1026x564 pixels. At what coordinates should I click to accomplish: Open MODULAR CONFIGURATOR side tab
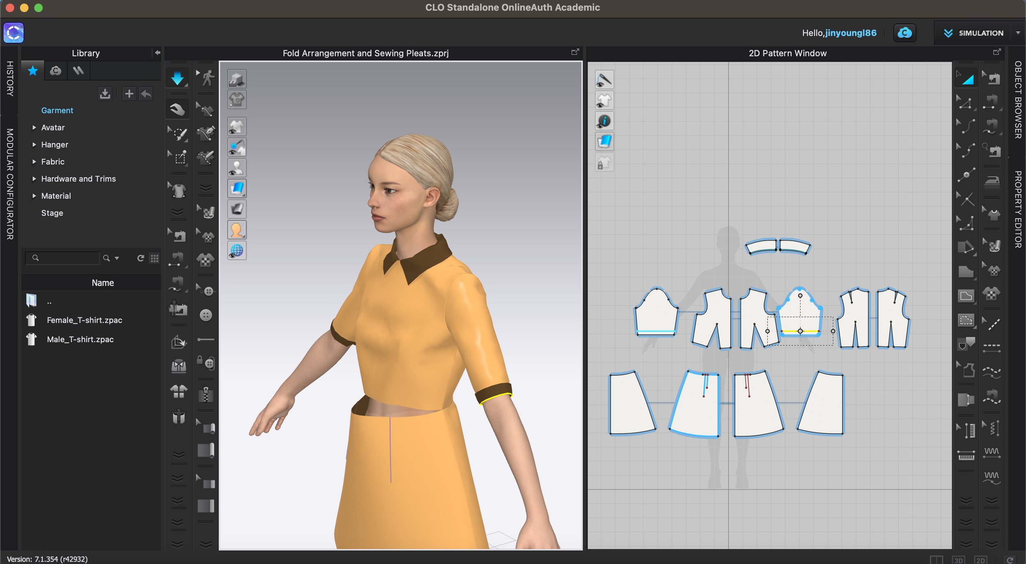coord(10,184)
